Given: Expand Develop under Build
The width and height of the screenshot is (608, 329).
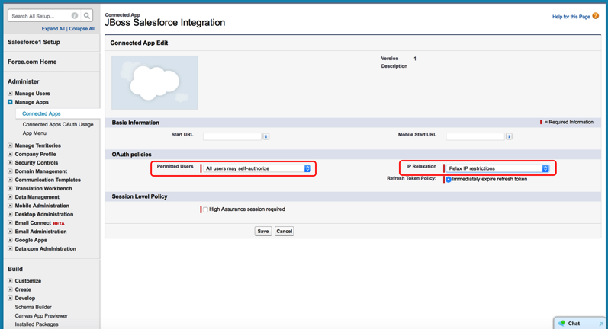Looking at the screenshot, I should (10, 298).
